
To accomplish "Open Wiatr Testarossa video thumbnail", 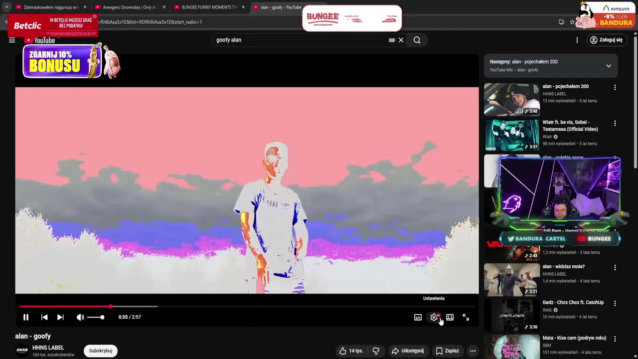I will [512, 135].
